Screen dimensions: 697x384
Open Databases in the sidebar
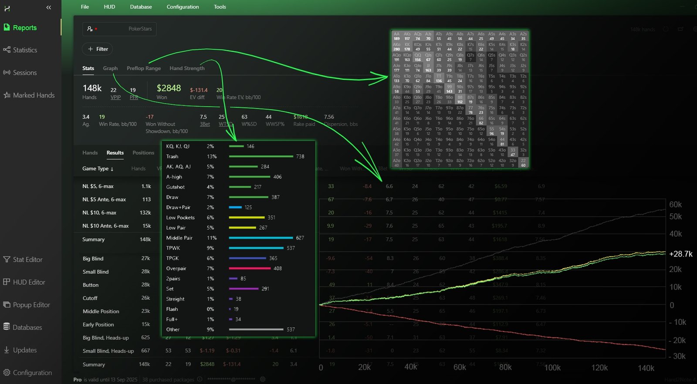coord(27,327)
